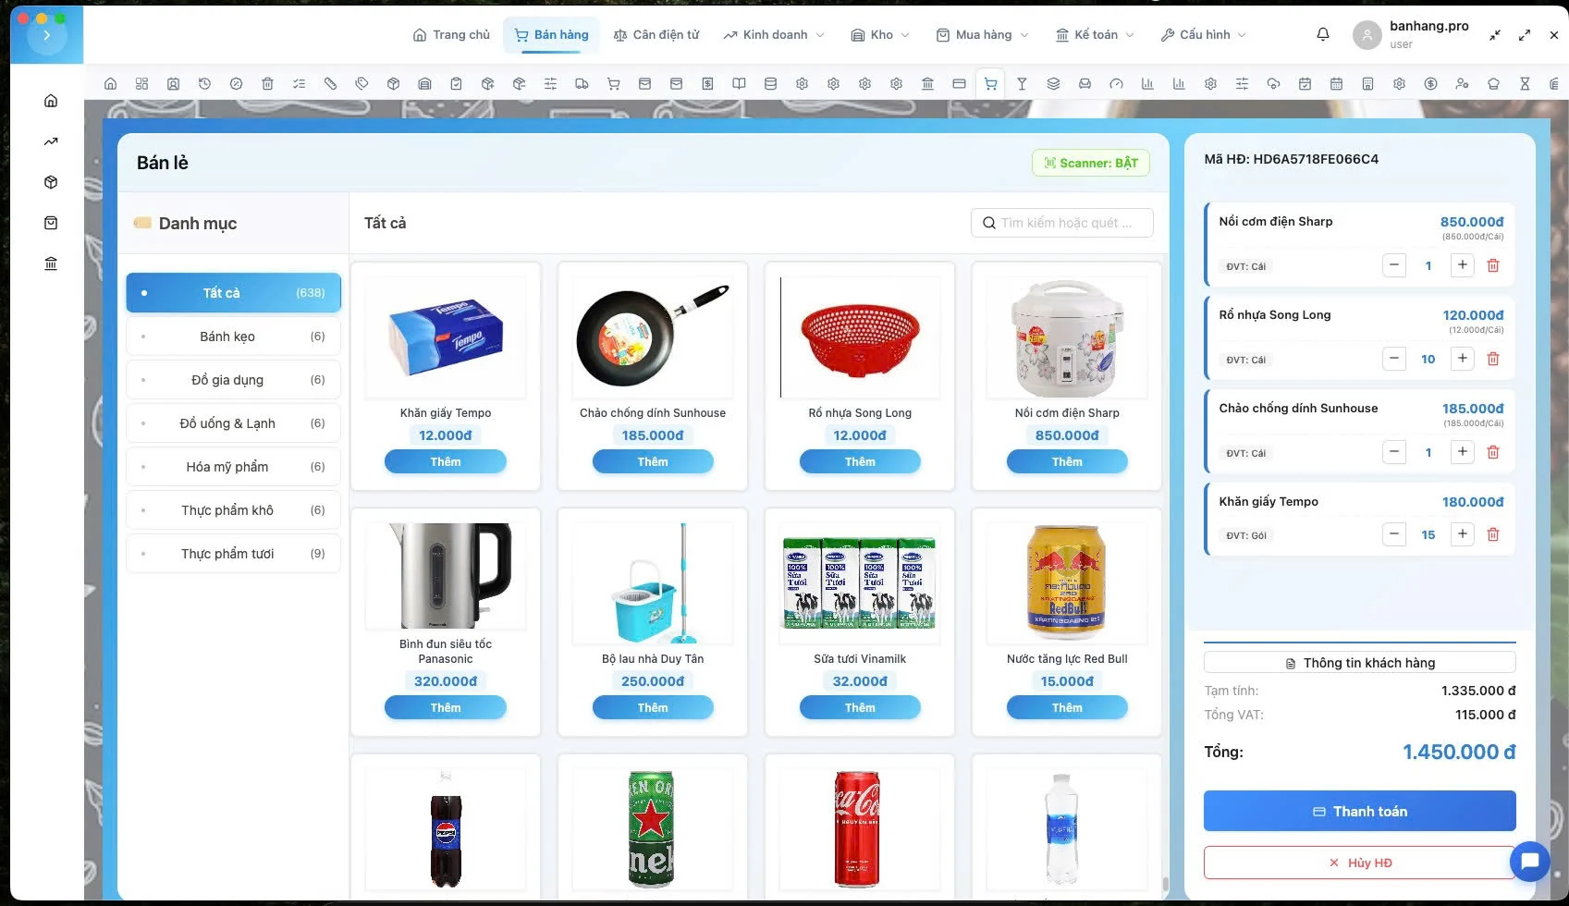Open the shopping bag icon in left sidebar

[51, 223]
